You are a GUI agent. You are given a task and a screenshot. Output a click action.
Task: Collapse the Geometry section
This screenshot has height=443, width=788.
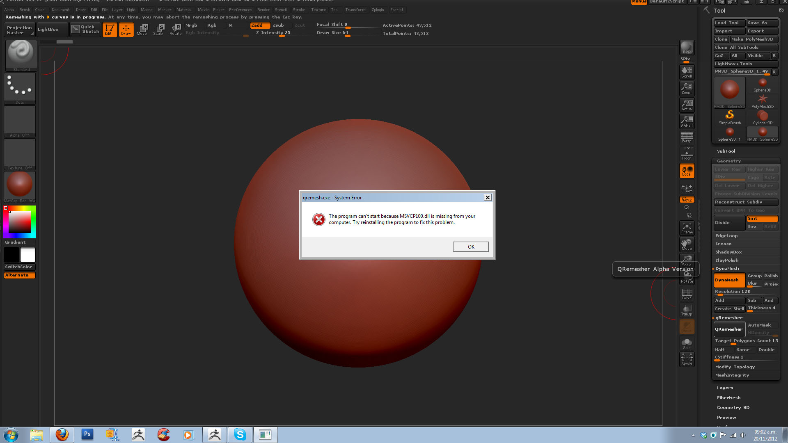coord(729,161)
